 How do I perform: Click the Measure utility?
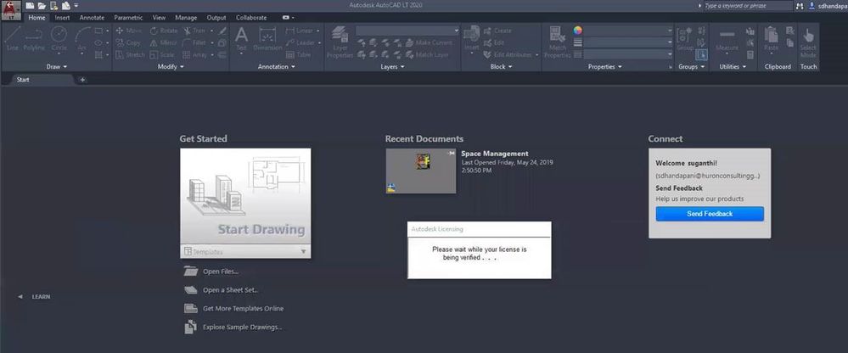727,40
